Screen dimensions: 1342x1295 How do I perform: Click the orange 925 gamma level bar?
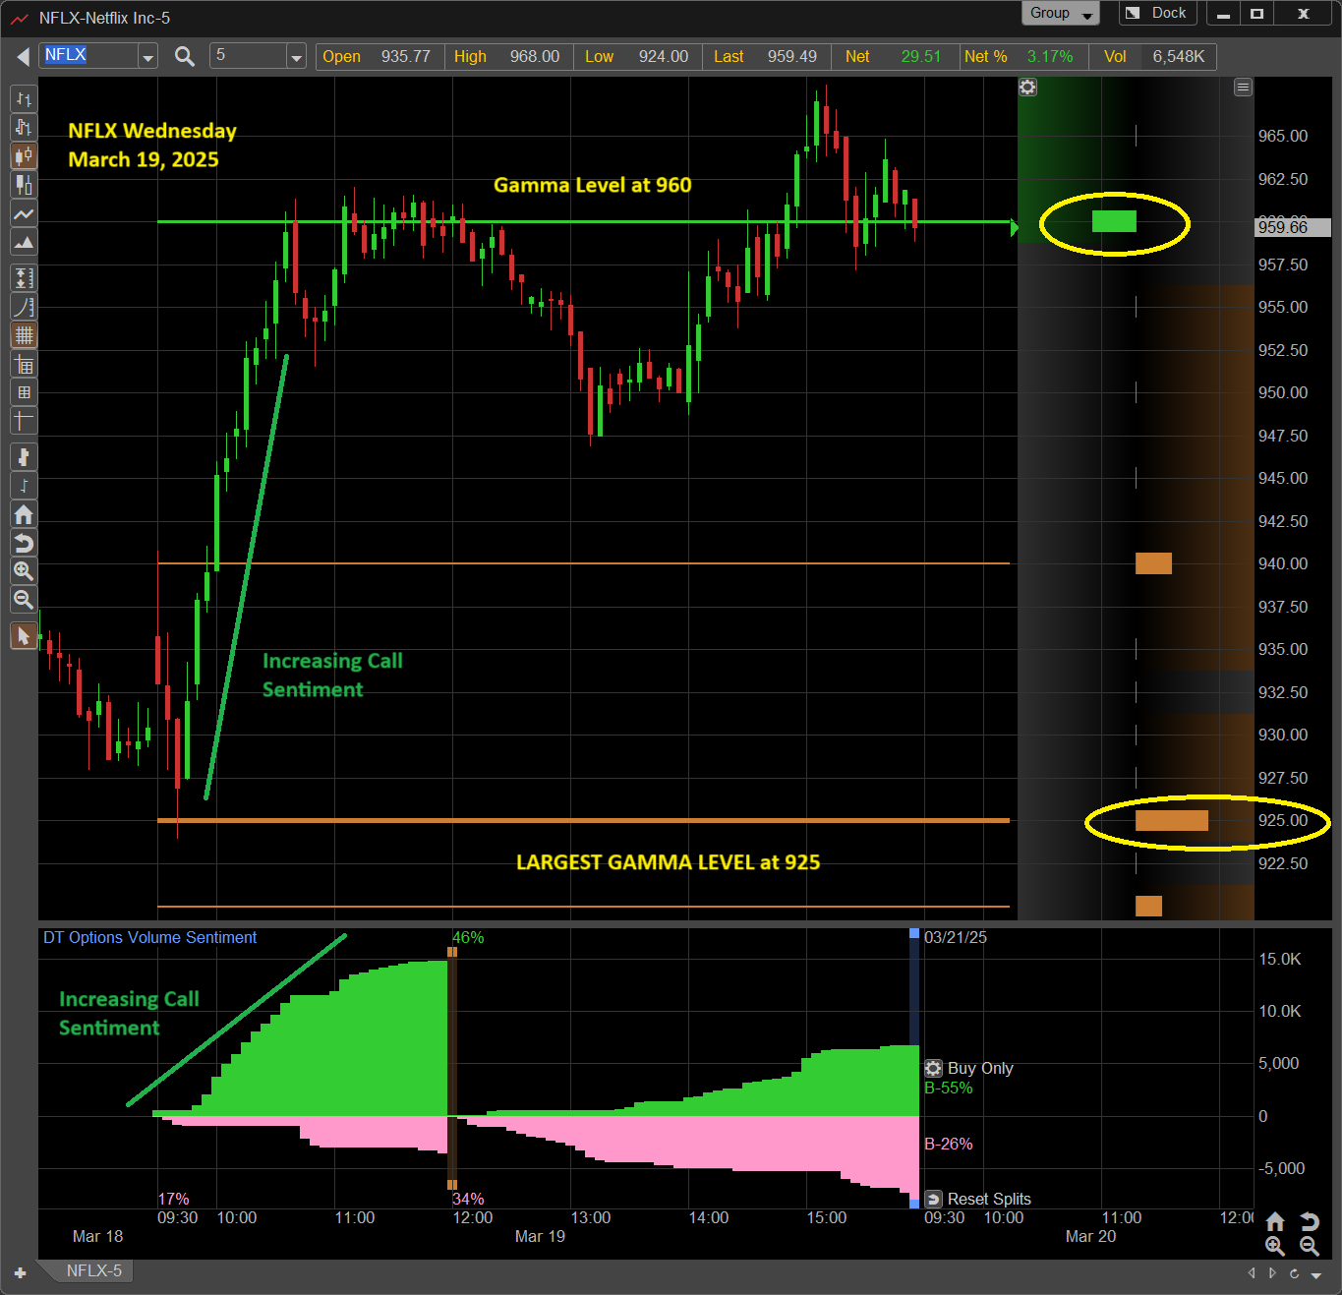[1172, 820]
